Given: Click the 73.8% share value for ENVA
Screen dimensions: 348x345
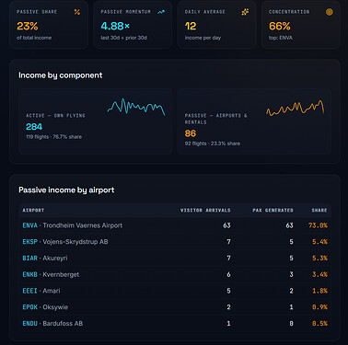Looking at the screenshot, I should pyautogui.click(x=318, y=225).
